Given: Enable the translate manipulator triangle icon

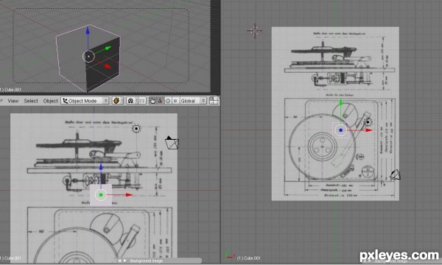Looking at the screenshot, I should [x=160, y=101].
